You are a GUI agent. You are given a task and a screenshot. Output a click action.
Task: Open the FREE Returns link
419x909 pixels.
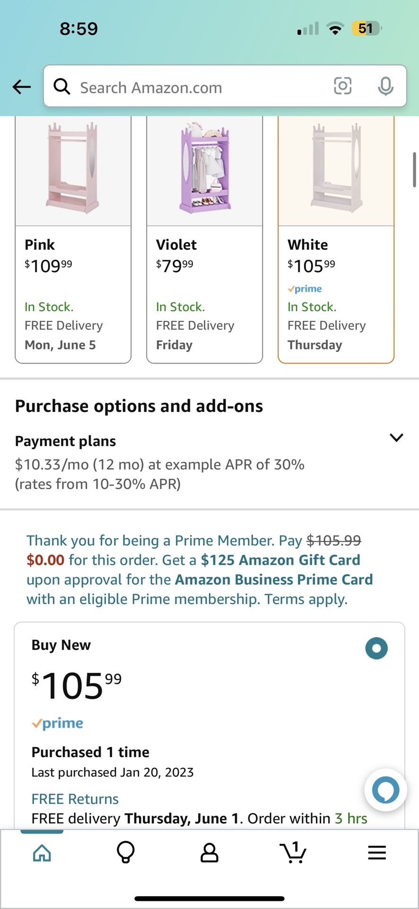pyautogui.click(x=75, y=799)
